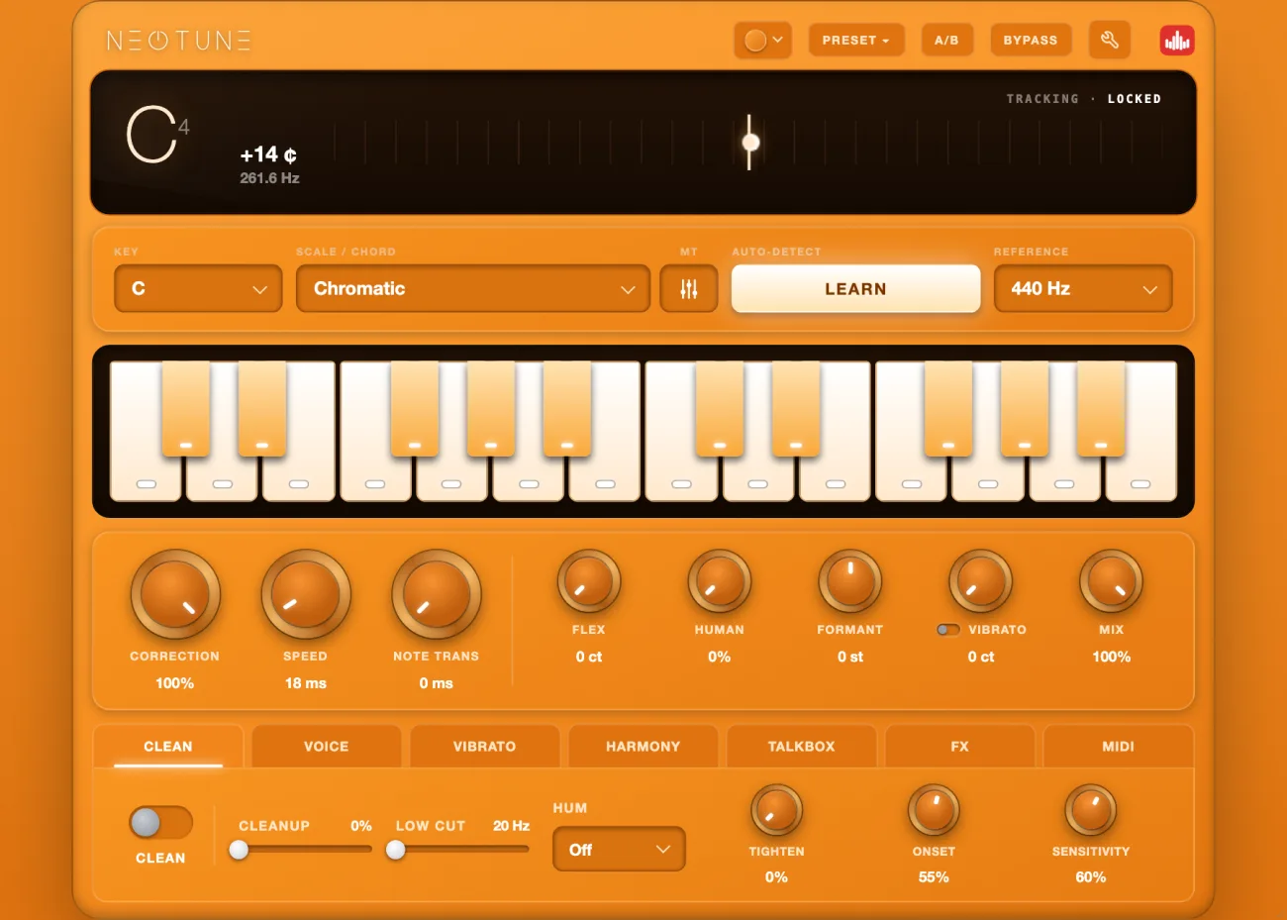This screenshot has height=920, width=1287.
Task: Click the Vibrato knob
Action: (981, 581)
